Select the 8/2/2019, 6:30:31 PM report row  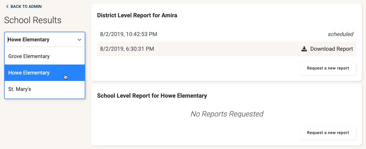tap(227, 49)
